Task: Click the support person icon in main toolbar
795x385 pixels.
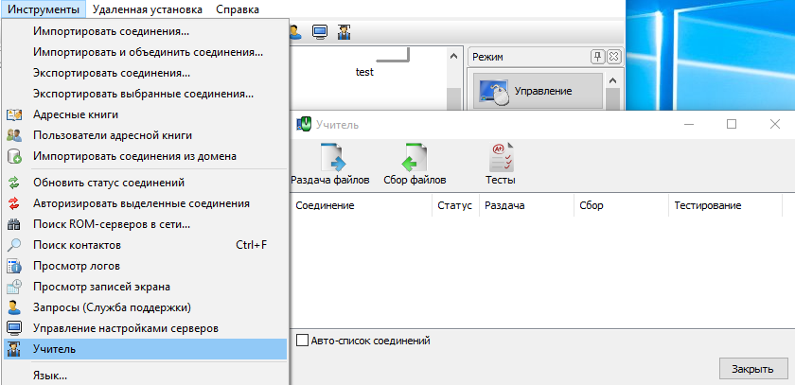Action: click(295, 33)
